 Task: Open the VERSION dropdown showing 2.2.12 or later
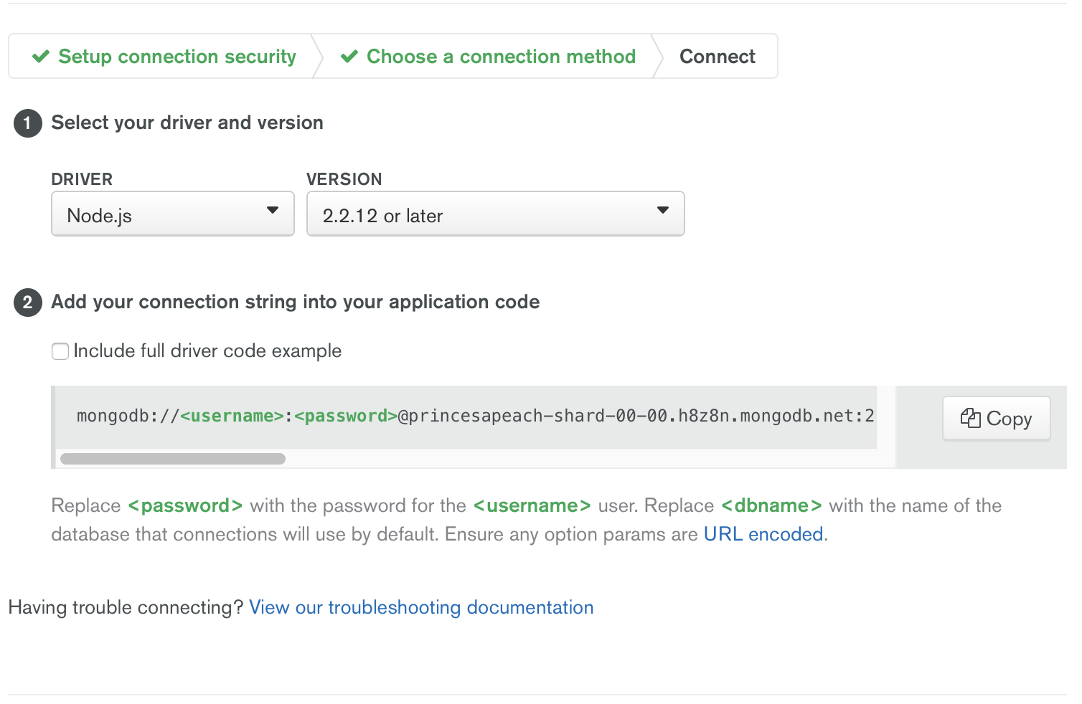(495, 214)
